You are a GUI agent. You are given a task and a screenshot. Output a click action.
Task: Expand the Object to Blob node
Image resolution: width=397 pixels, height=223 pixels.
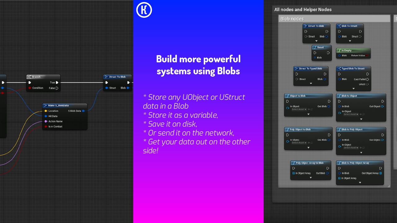(x=308, y=114)
